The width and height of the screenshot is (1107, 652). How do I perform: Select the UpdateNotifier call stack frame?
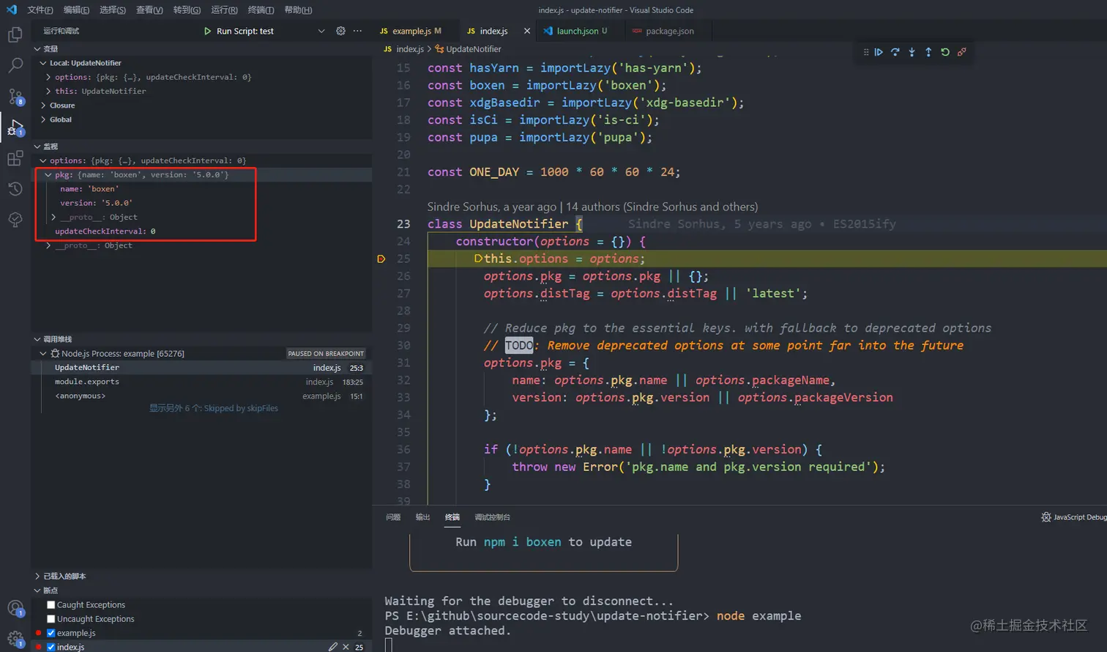click(201, 368)
